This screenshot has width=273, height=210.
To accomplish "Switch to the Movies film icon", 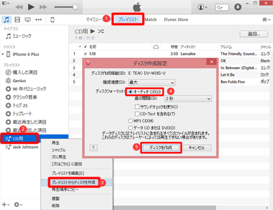I will (x=17, y=20).
